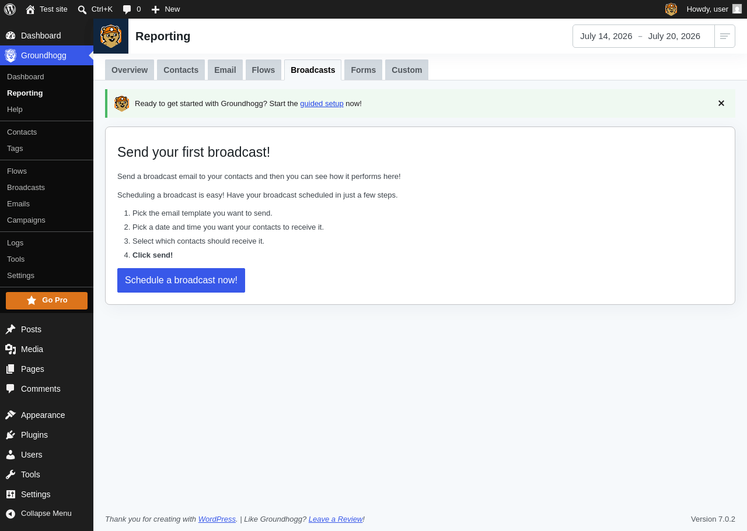Open Groundhogg Tools submenu item
This screenshot has height=531, width=747.
[x=47, y=259]
